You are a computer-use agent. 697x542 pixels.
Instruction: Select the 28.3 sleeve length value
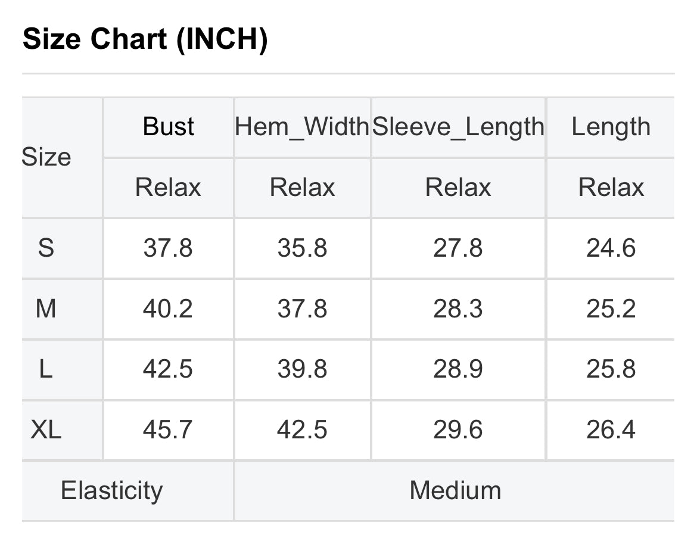coord(458,309)
